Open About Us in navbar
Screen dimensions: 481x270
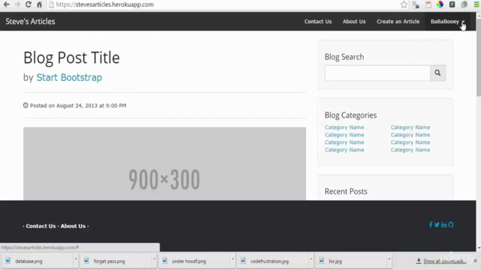point(354,22)
